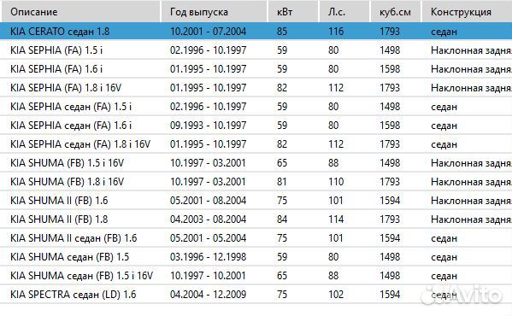Select KIA SEPHIA седан (FA) 1.6 i row

click(x=256, y=126)
